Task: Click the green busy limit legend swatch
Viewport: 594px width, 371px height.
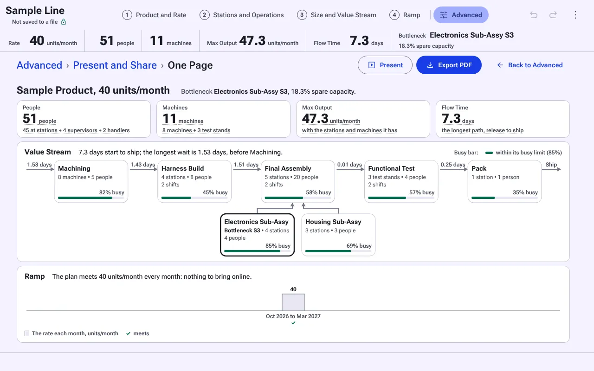Action: (x=489, y=153)
